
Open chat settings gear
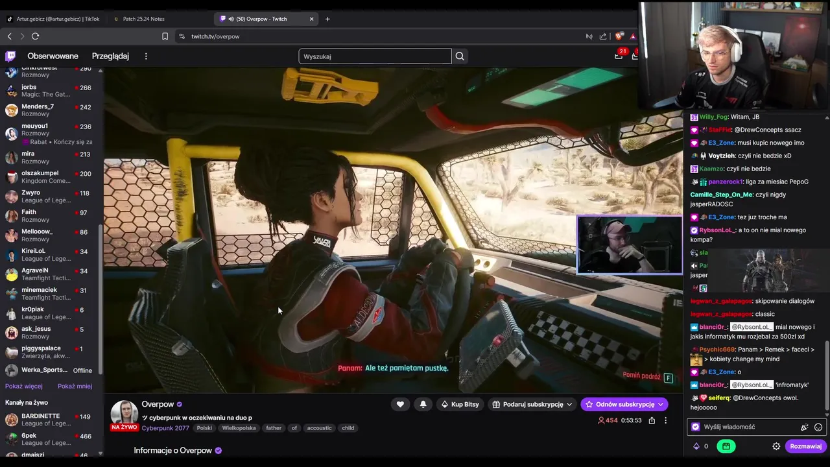(776, 446)
